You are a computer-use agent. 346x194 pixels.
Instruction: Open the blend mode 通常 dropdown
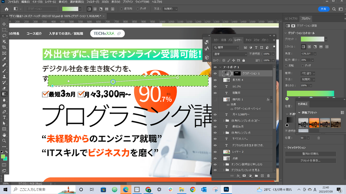[230, 54]
